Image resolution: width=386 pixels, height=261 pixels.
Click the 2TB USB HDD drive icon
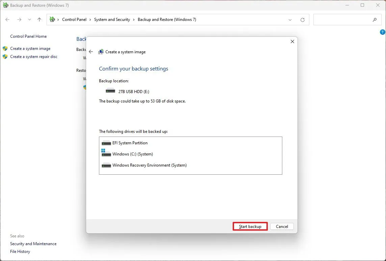click(110, 90)
